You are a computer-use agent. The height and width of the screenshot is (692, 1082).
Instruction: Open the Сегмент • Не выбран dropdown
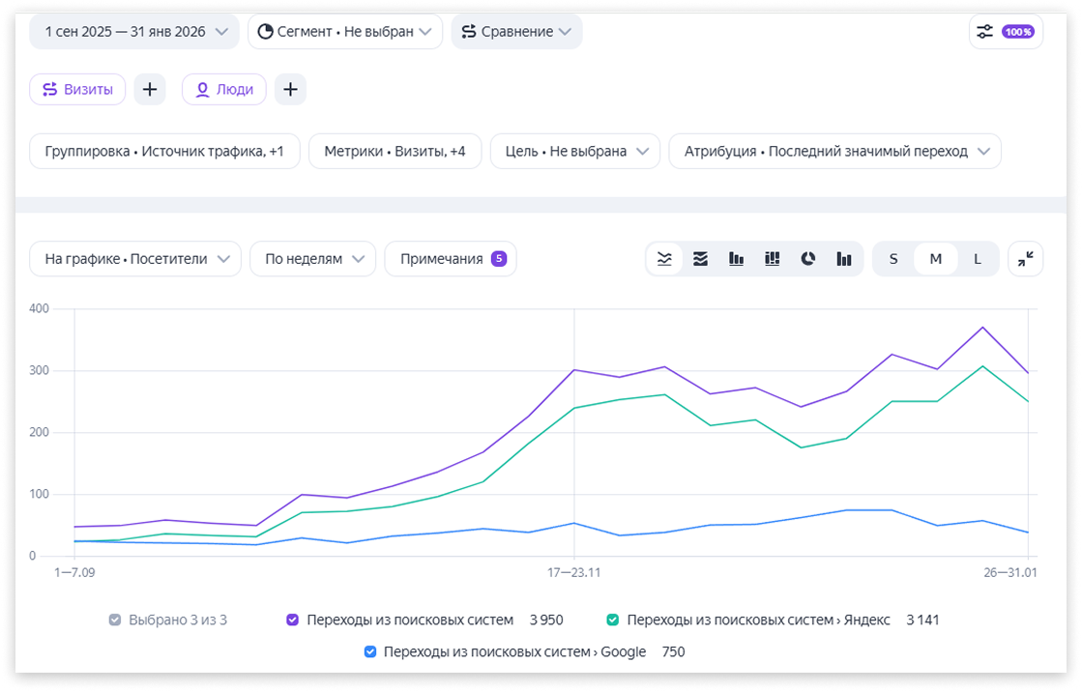coord(345,32)
